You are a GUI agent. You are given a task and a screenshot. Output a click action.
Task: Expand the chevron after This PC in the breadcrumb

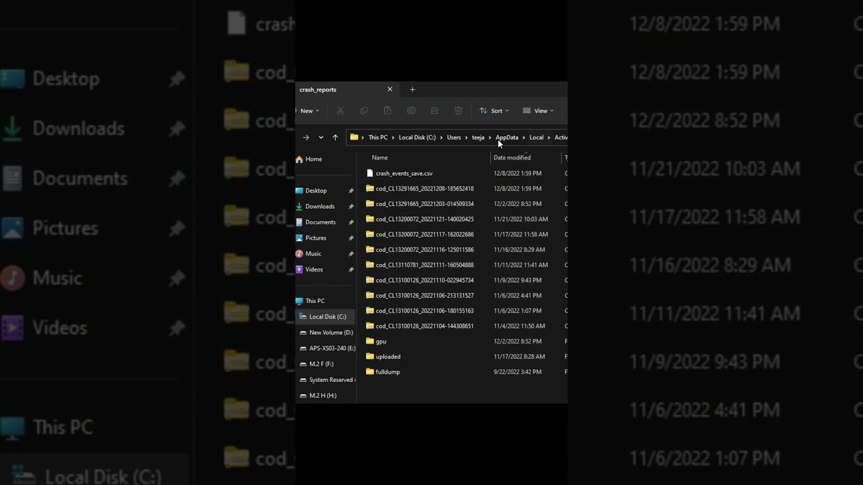[393, 137]
